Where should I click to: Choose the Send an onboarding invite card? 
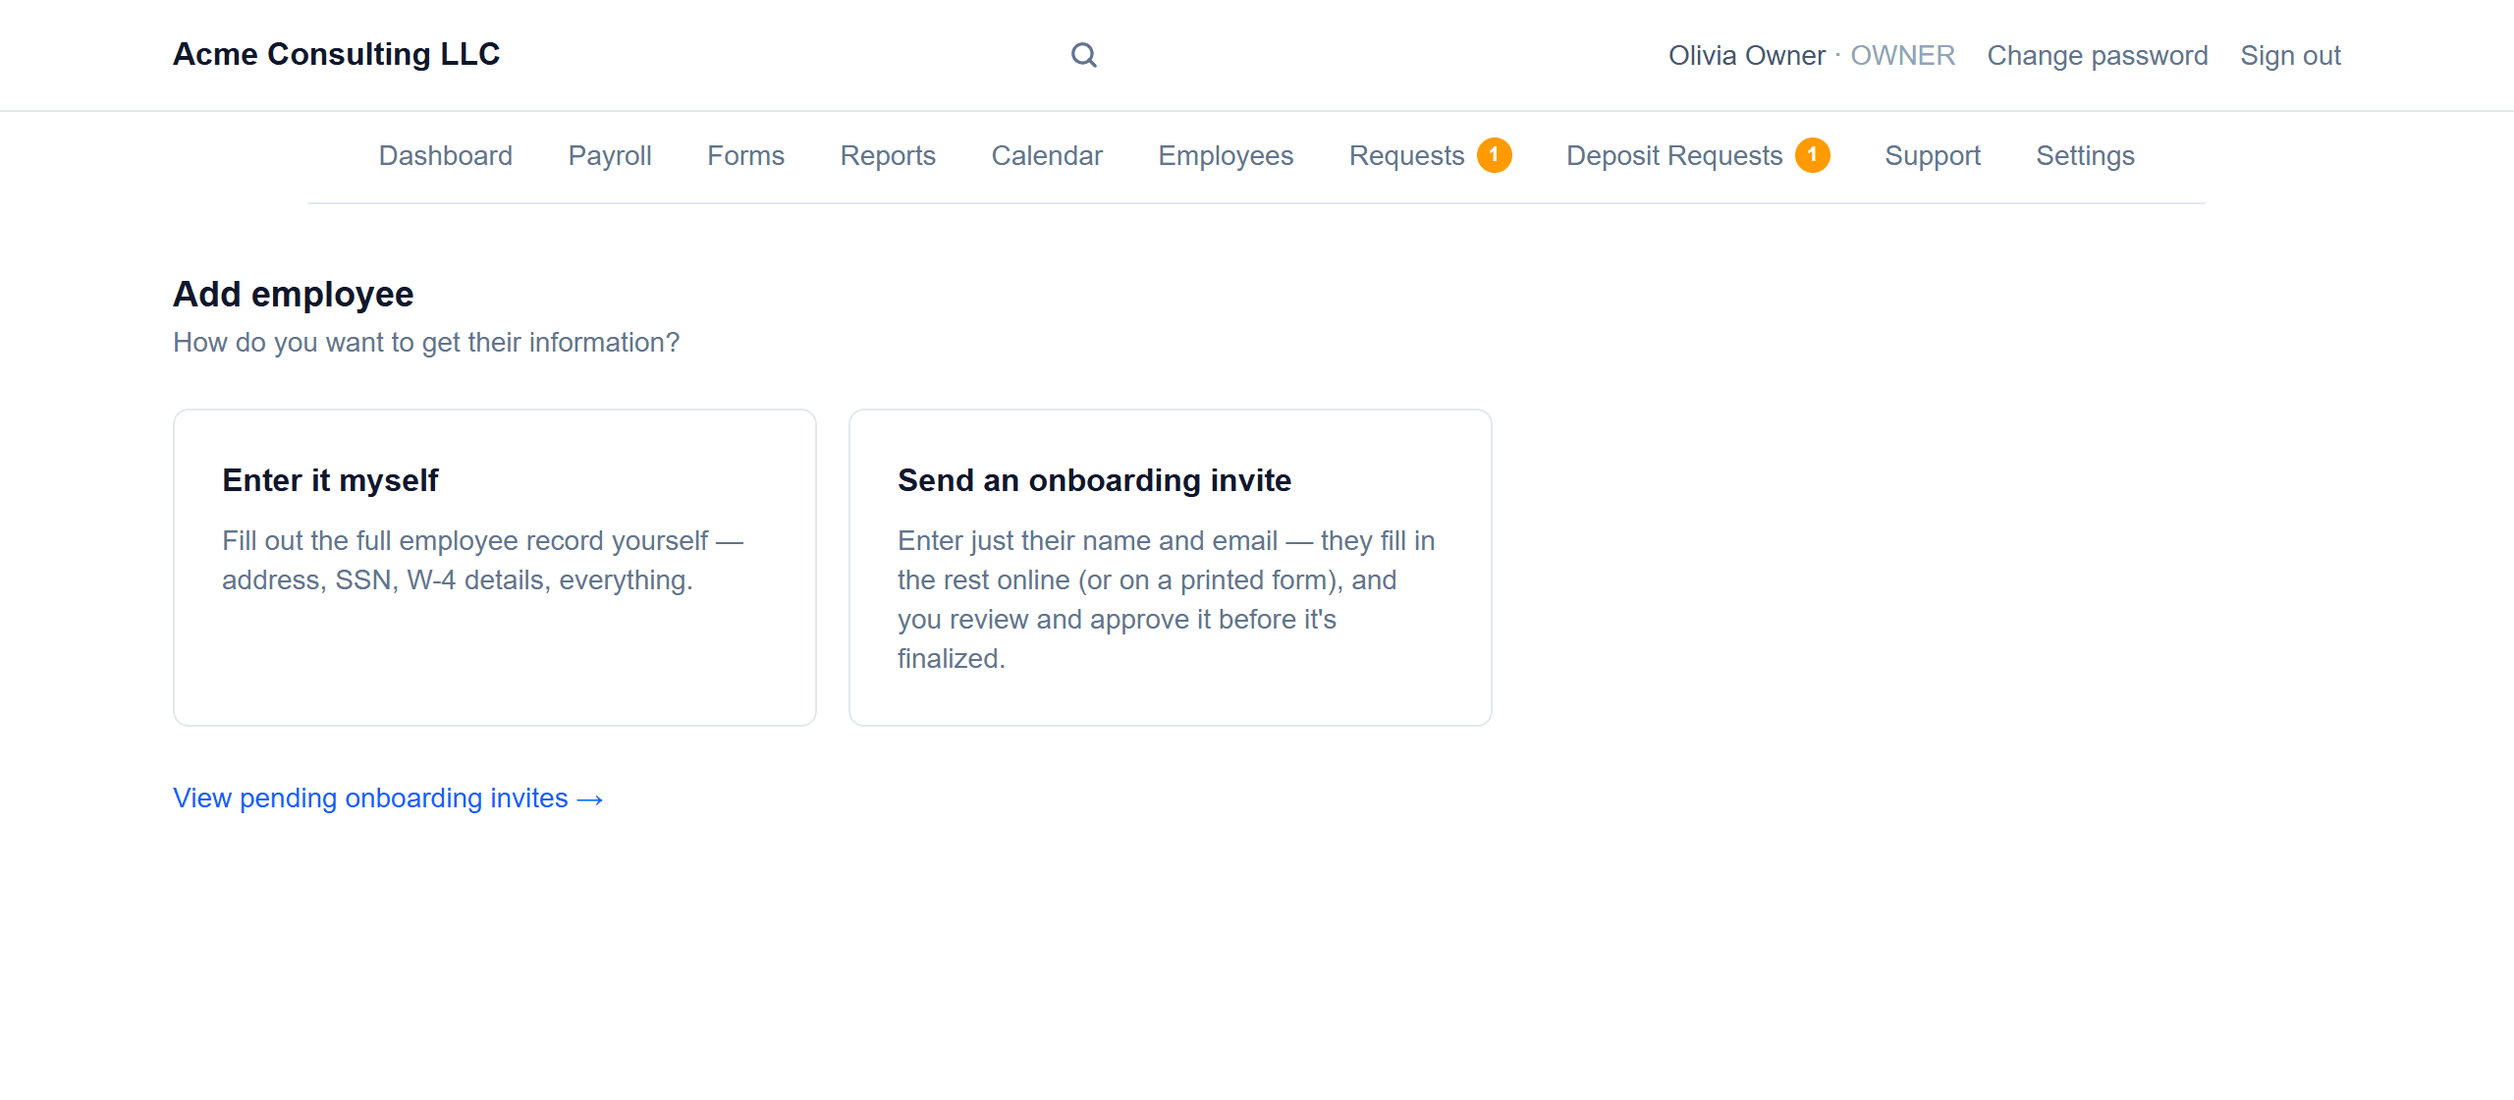(x=1171, y=568)
